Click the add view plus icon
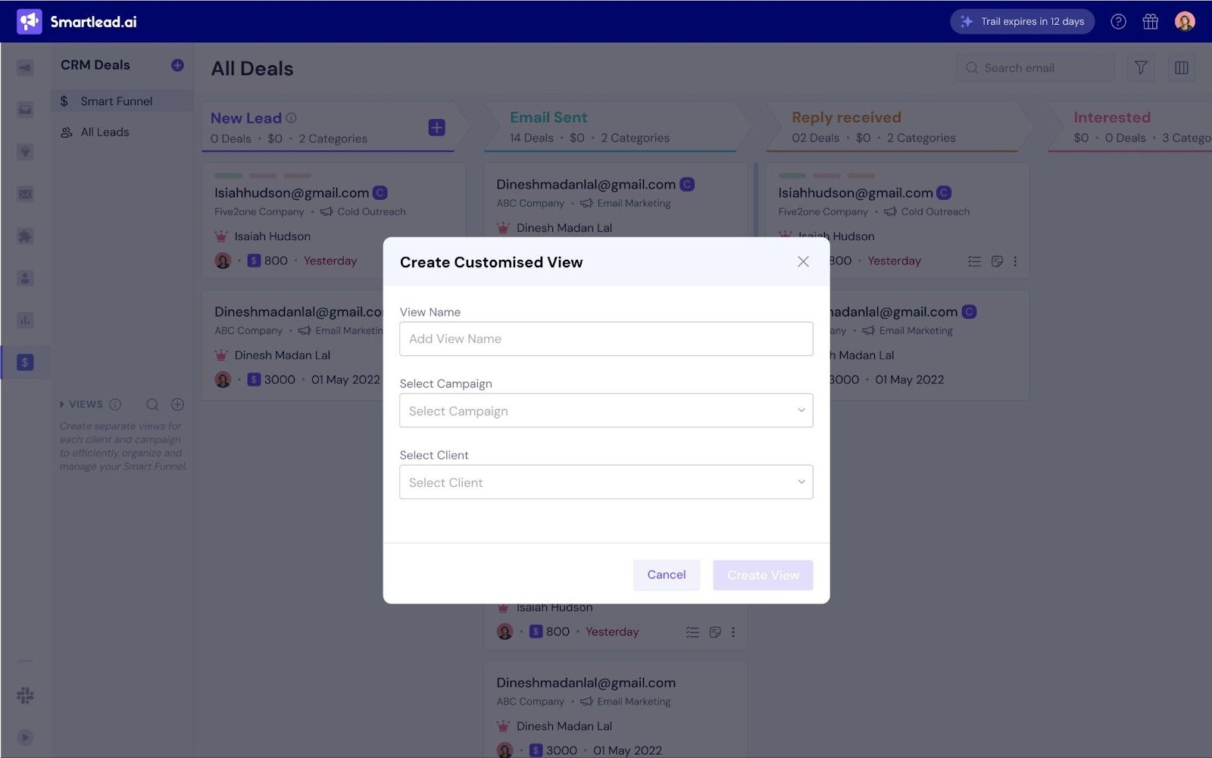The image size is (1212, 758). pos(177,405)
